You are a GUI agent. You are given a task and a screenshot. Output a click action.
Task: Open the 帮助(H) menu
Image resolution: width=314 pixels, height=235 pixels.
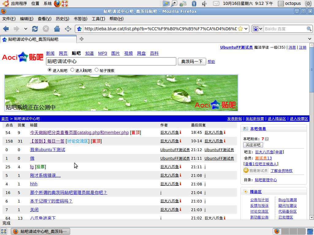(116, 19)
